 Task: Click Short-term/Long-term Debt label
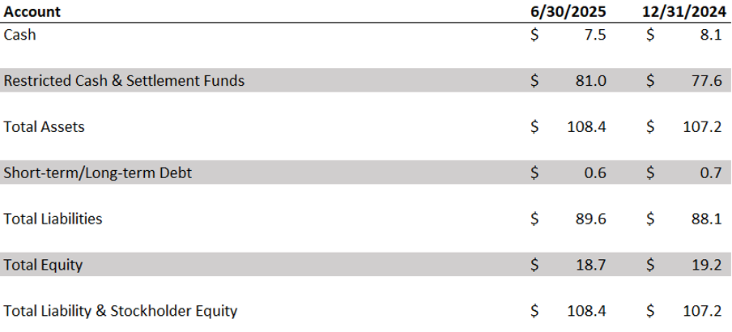97,172
